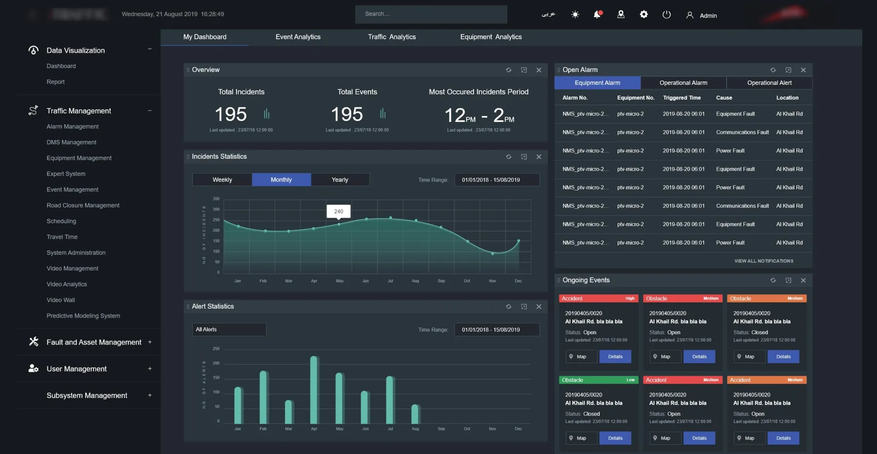Viewport: 877px width, 454px height.
Task: Open the All Alerts dropdown
Action: (229, 329)
